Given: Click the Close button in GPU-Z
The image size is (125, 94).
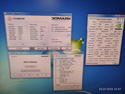Looking at the screenshot, I should coord(115,63).
